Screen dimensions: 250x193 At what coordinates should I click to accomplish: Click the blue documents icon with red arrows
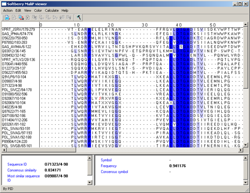click(x=21, y=17)
